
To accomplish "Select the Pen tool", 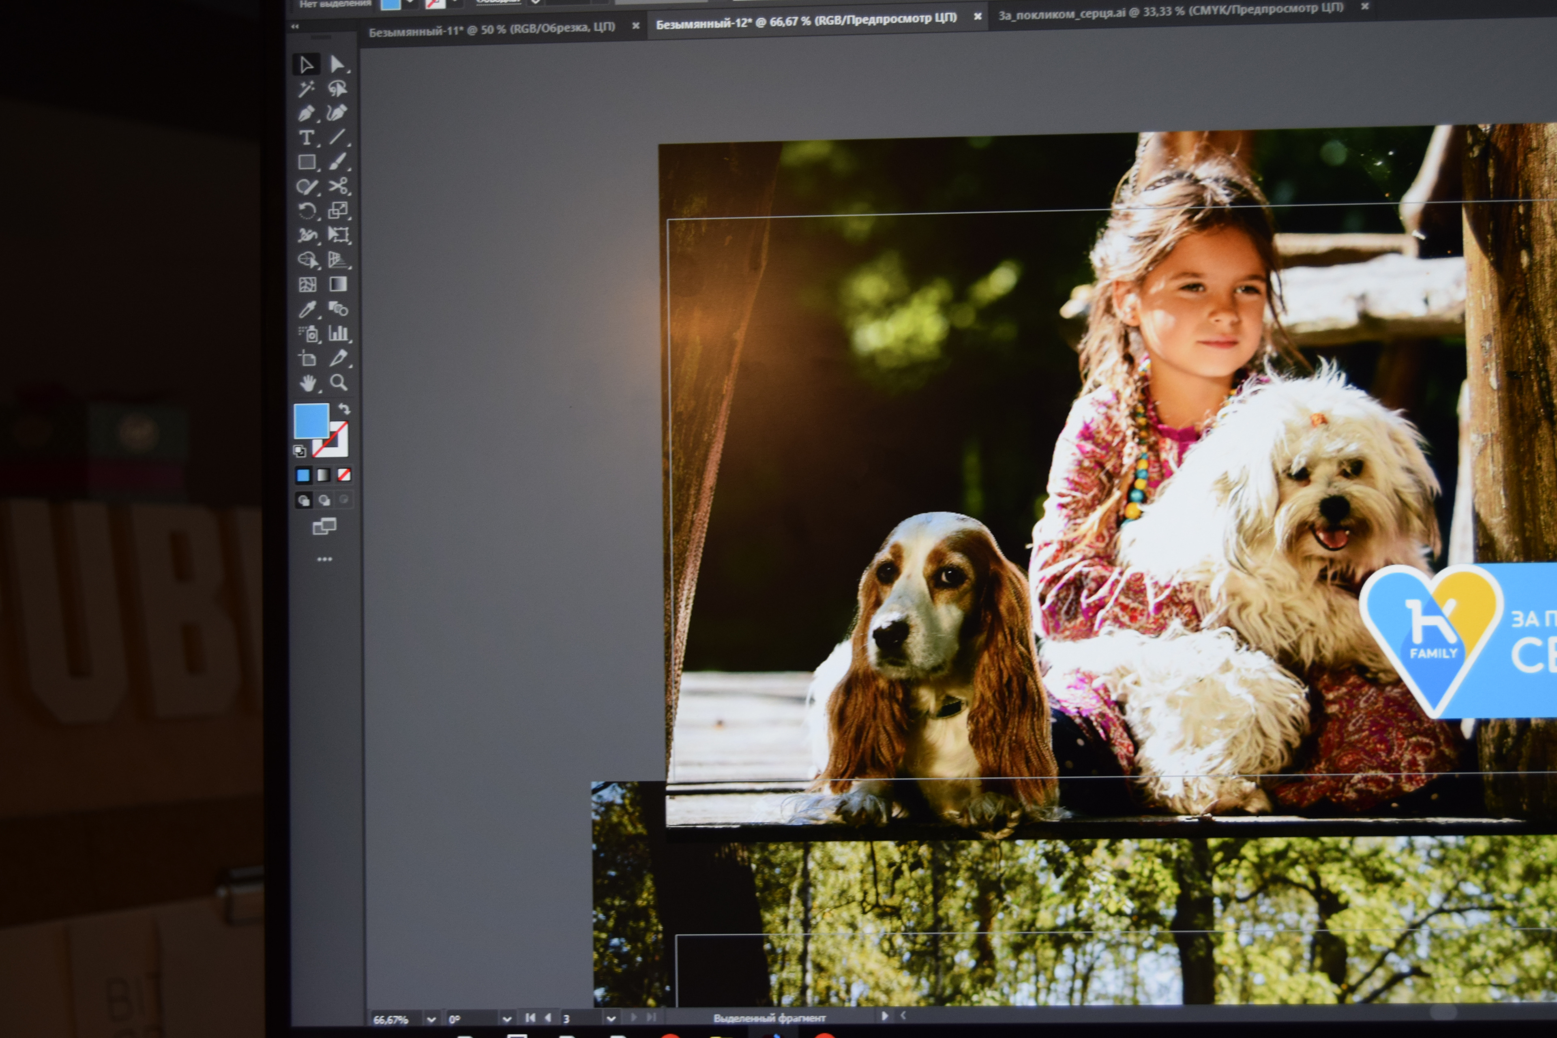I will coord(306,113).
